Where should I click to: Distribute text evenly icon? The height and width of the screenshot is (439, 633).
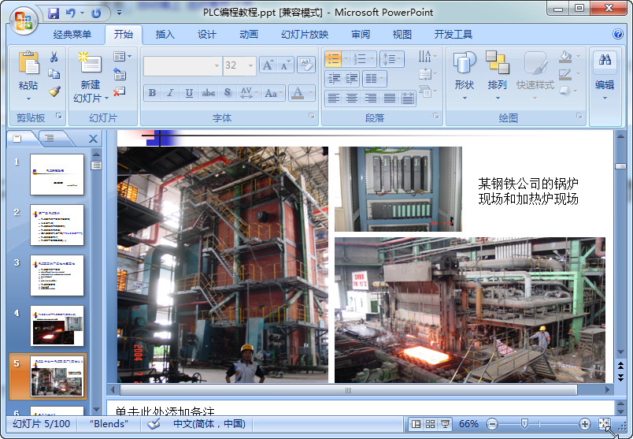point(408,98)
